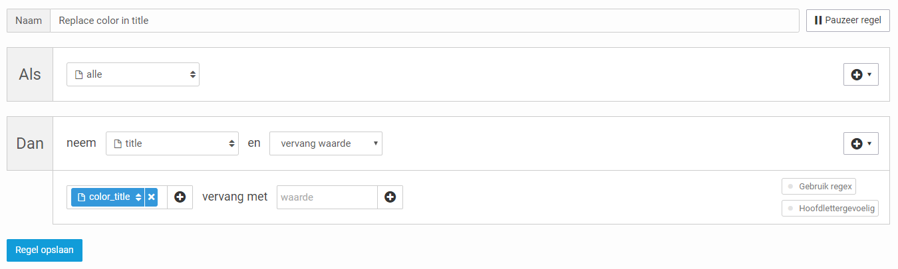
Task: Click the plus icon next to color_title tag
Action: (180, 197)
